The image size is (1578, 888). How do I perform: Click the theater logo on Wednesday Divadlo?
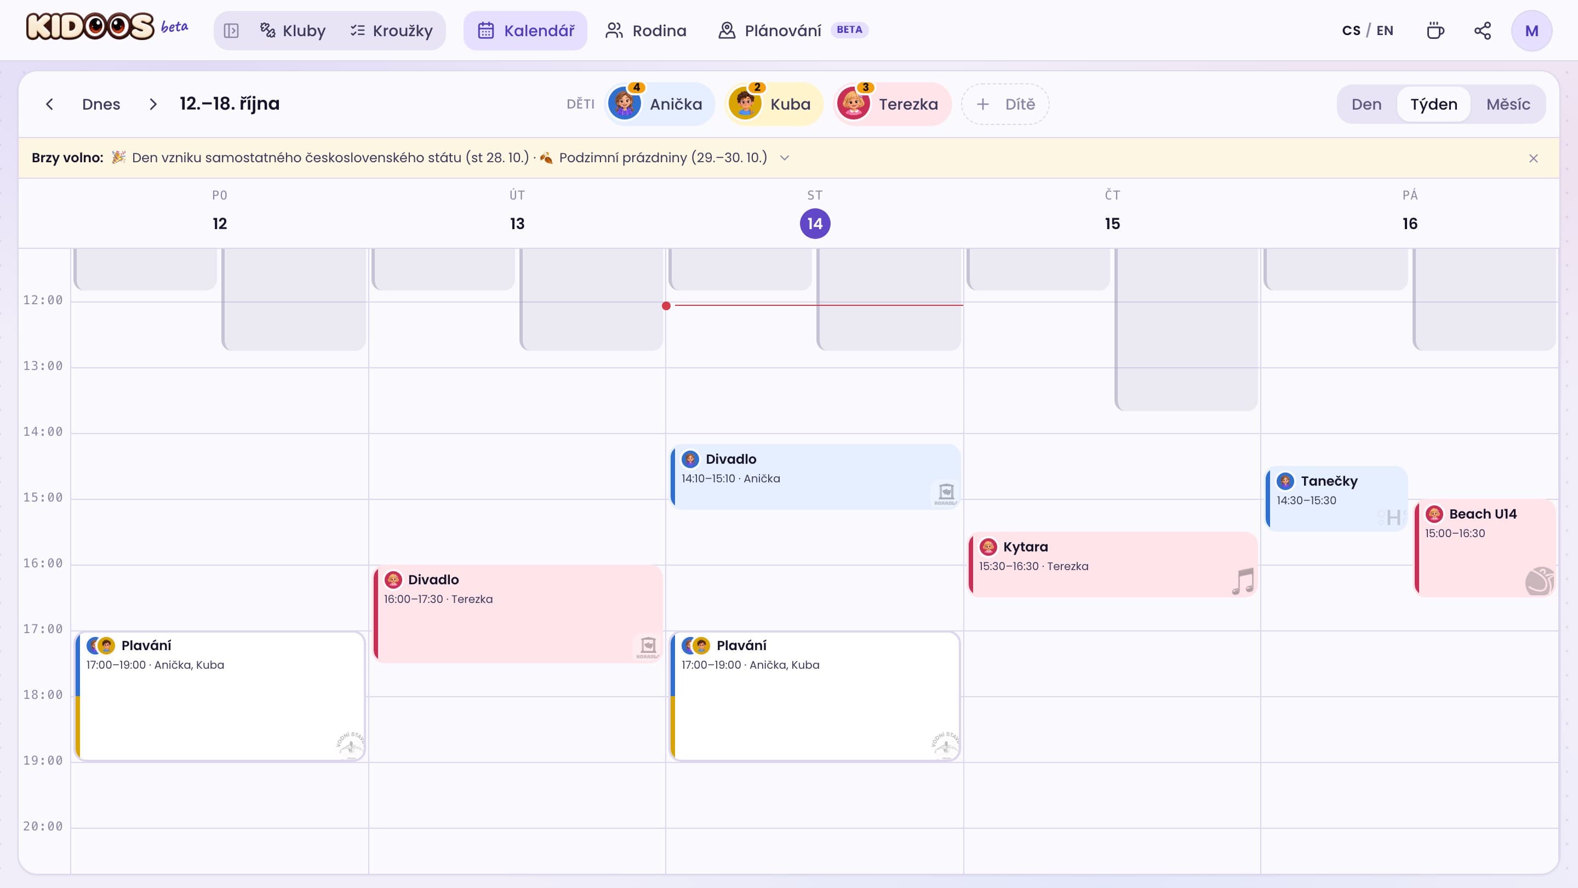coord(946,493)
